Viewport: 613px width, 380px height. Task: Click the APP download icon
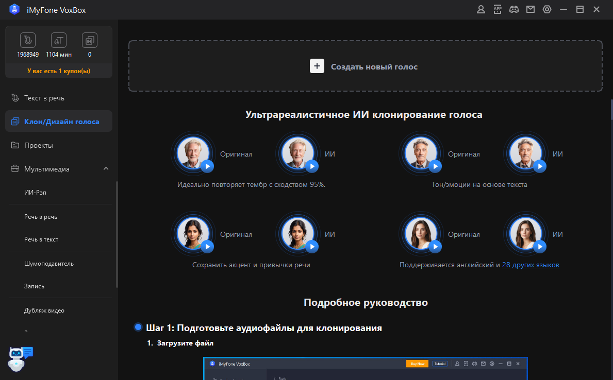498,9
